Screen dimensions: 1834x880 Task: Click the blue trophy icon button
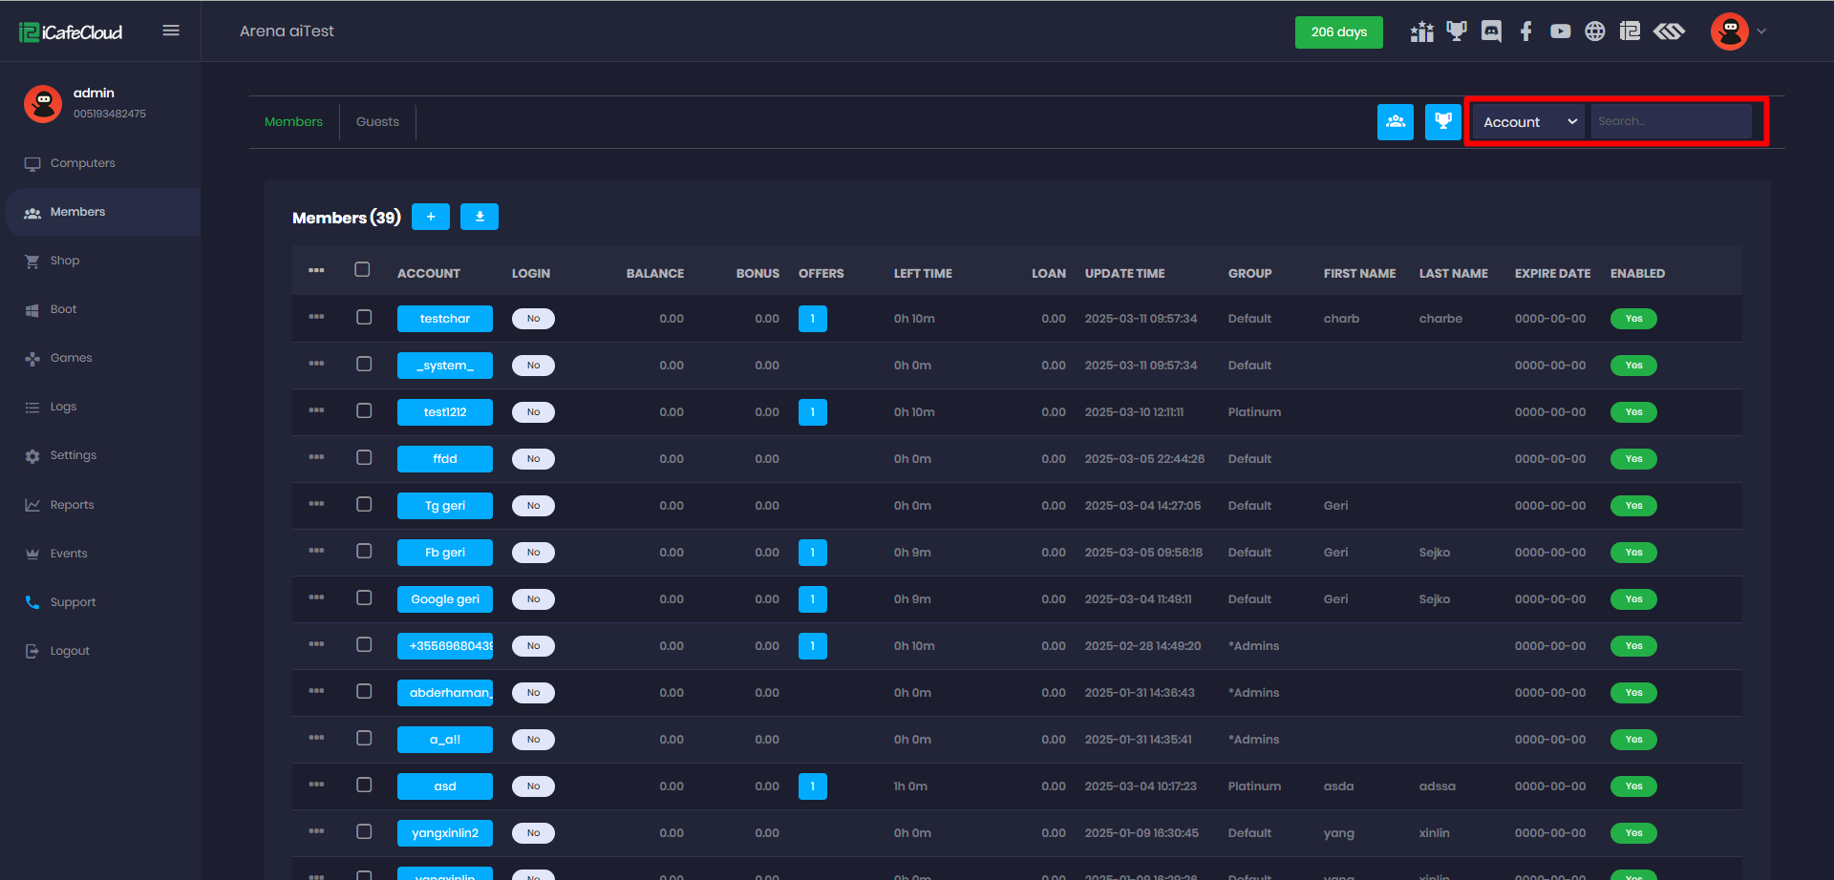1442,121
